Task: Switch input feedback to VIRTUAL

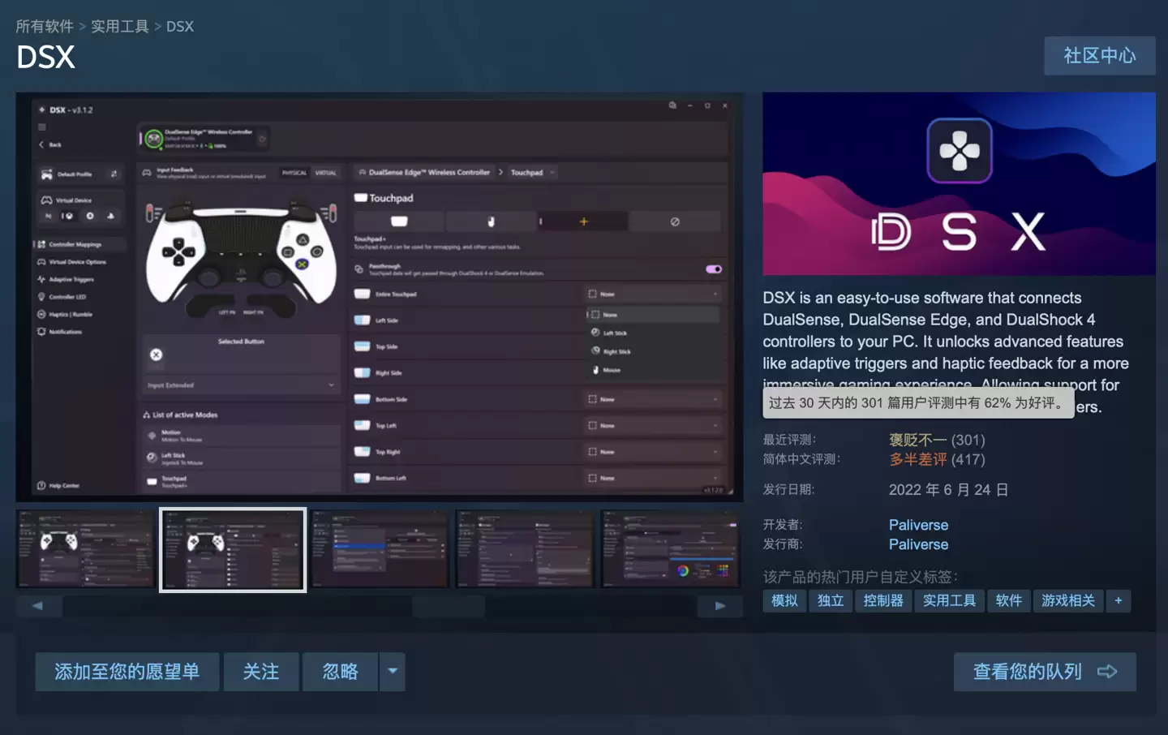Action: pos(326,172)
